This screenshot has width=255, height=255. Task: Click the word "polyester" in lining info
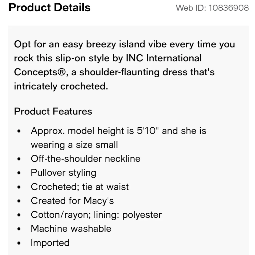pyautogui.click(x=142, y=215)
